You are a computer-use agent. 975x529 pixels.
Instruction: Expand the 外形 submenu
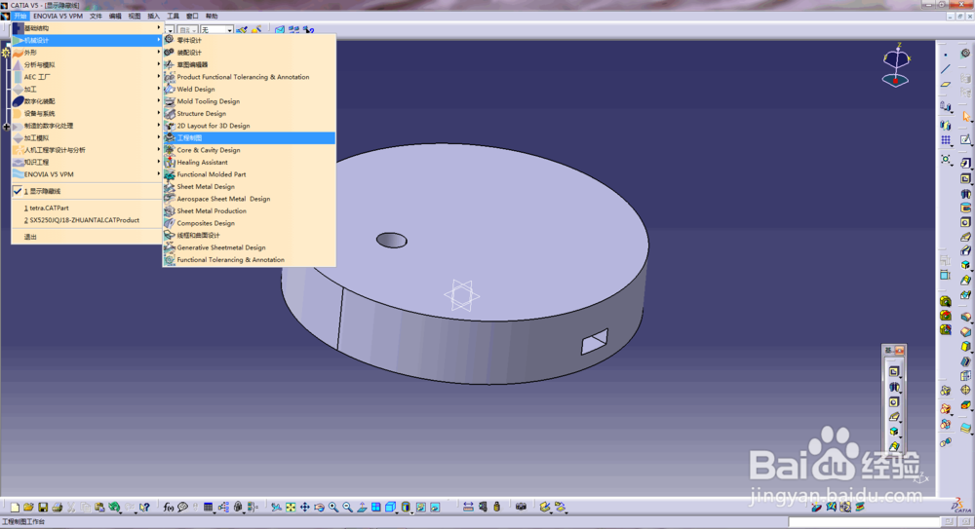[87, 53]
